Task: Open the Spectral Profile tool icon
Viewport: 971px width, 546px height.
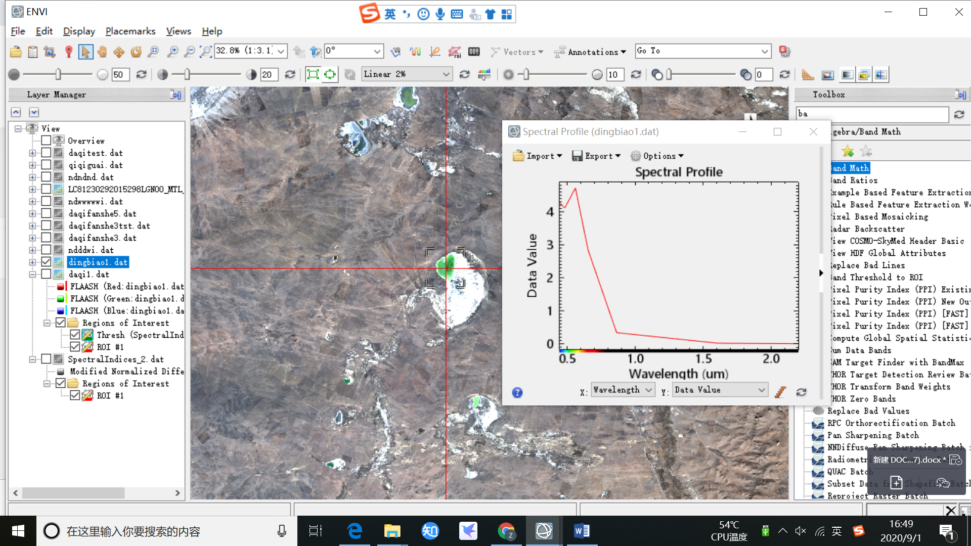Action: click(x=415, y=52)
